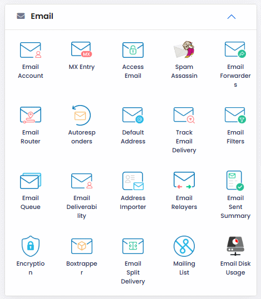Viewport: 261px width, 299px height.
Task: Open Track Email Delivery icon
Action: pyautogui.click(x=184, y=115)
